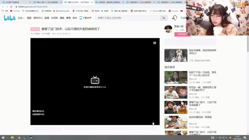The width and height of the screenshot is (249, 140).
Task: Open the notification center icon
Action: (245, 138)
